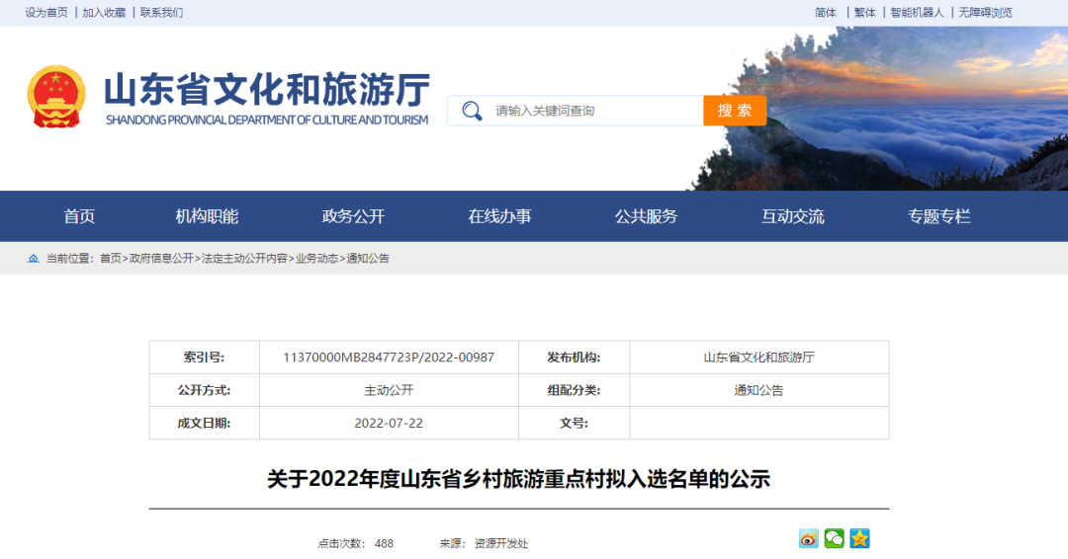The width and height of the screenshot is (1068, 559).
Task: Open the 机构职能 navigation menu
Action: tap(207, 216)
